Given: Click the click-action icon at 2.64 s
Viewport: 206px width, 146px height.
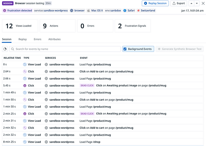Looking at the screenshot, I should (25, 71).
